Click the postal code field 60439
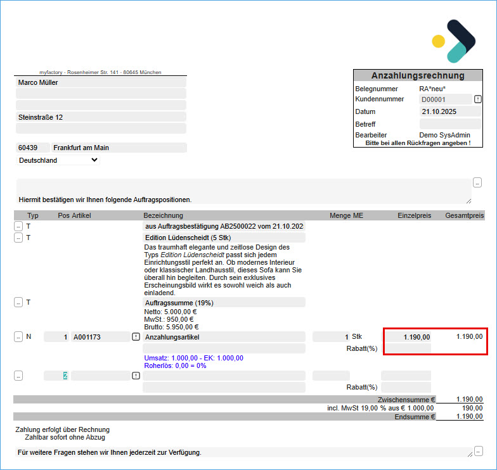This screenshot has height=470, width=497. pos(32,148)
